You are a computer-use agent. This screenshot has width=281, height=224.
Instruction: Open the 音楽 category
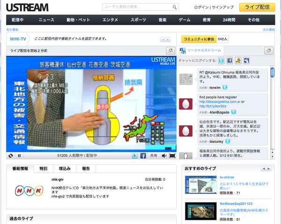click(163, 20)
